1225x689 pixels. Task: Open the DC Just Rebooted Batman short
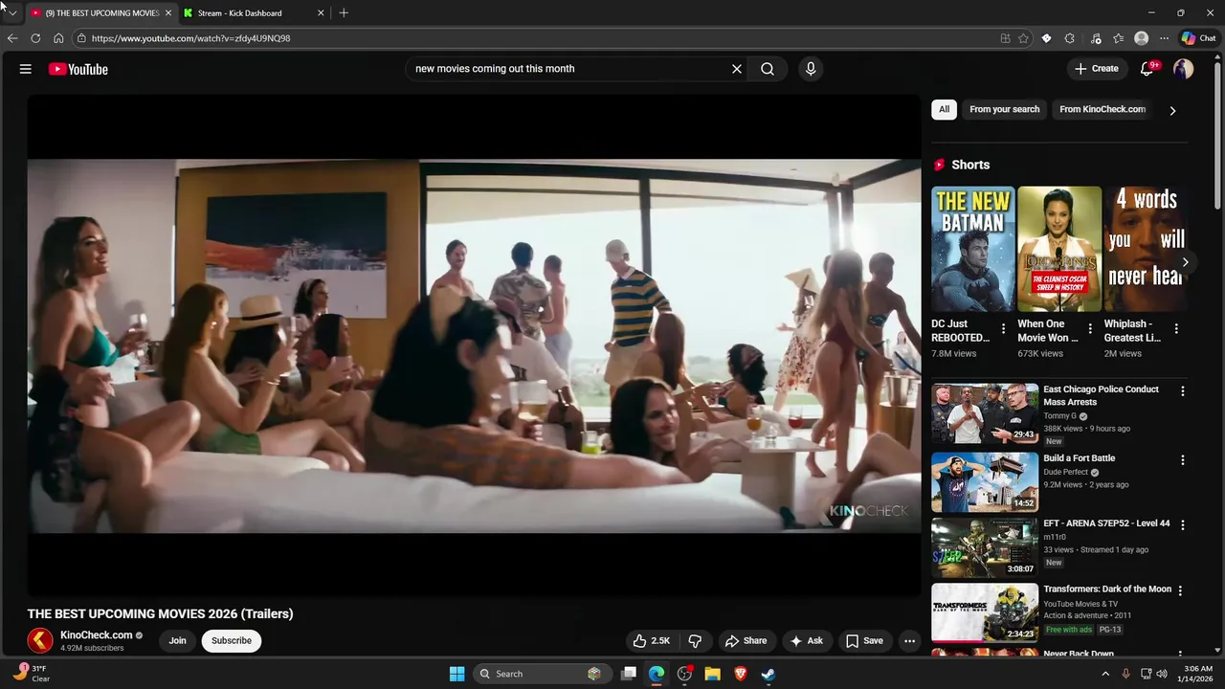(x=972, y=249)
